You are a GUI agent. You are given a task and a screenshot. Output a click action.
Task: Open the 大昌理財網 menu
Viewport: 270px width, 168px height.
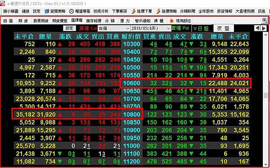click(x=245, y=11)
